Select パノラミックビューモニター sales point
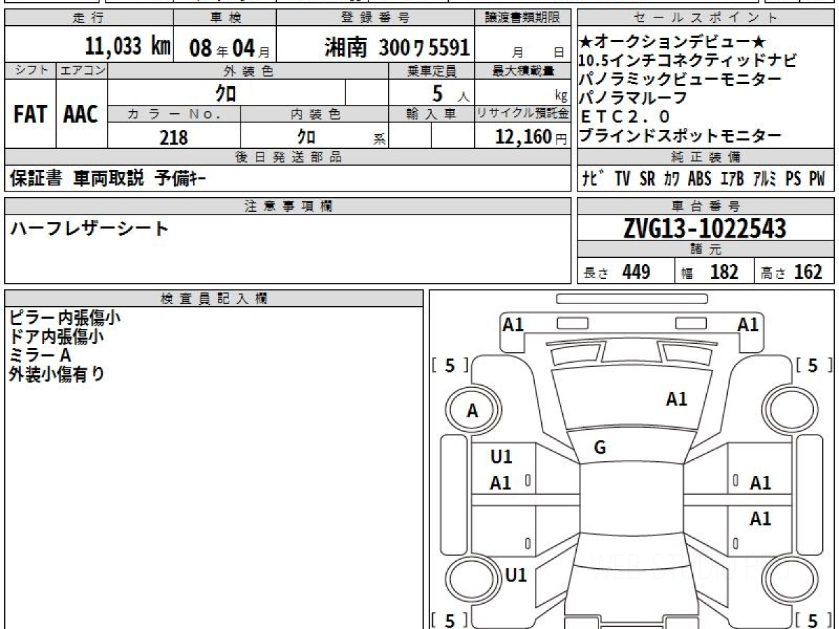Image resolution: width=839 pixels, height=629 pixels. [680, 79]
